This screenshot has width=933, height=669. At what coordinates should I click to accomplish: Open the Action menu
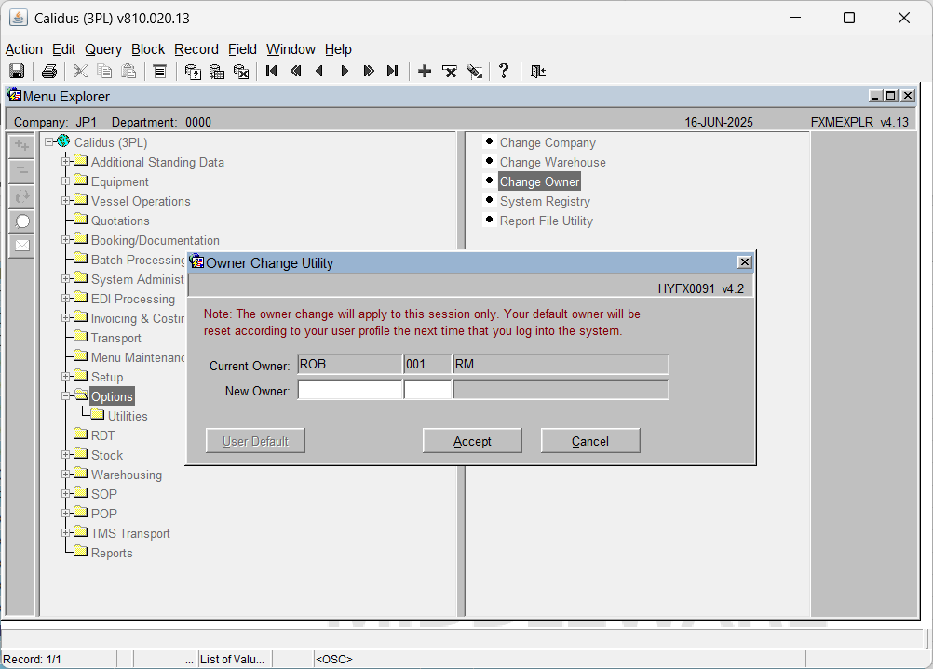(x=24, y=49)
